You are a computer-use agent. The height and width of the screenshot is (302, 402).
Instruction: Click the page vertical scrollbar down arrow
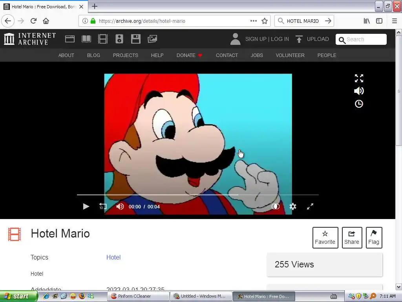399,287
